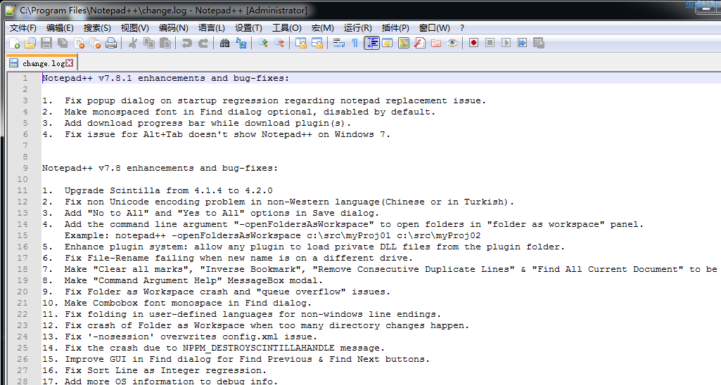Run macro multiple times icon
721x385 pixels.
point(523,43)
